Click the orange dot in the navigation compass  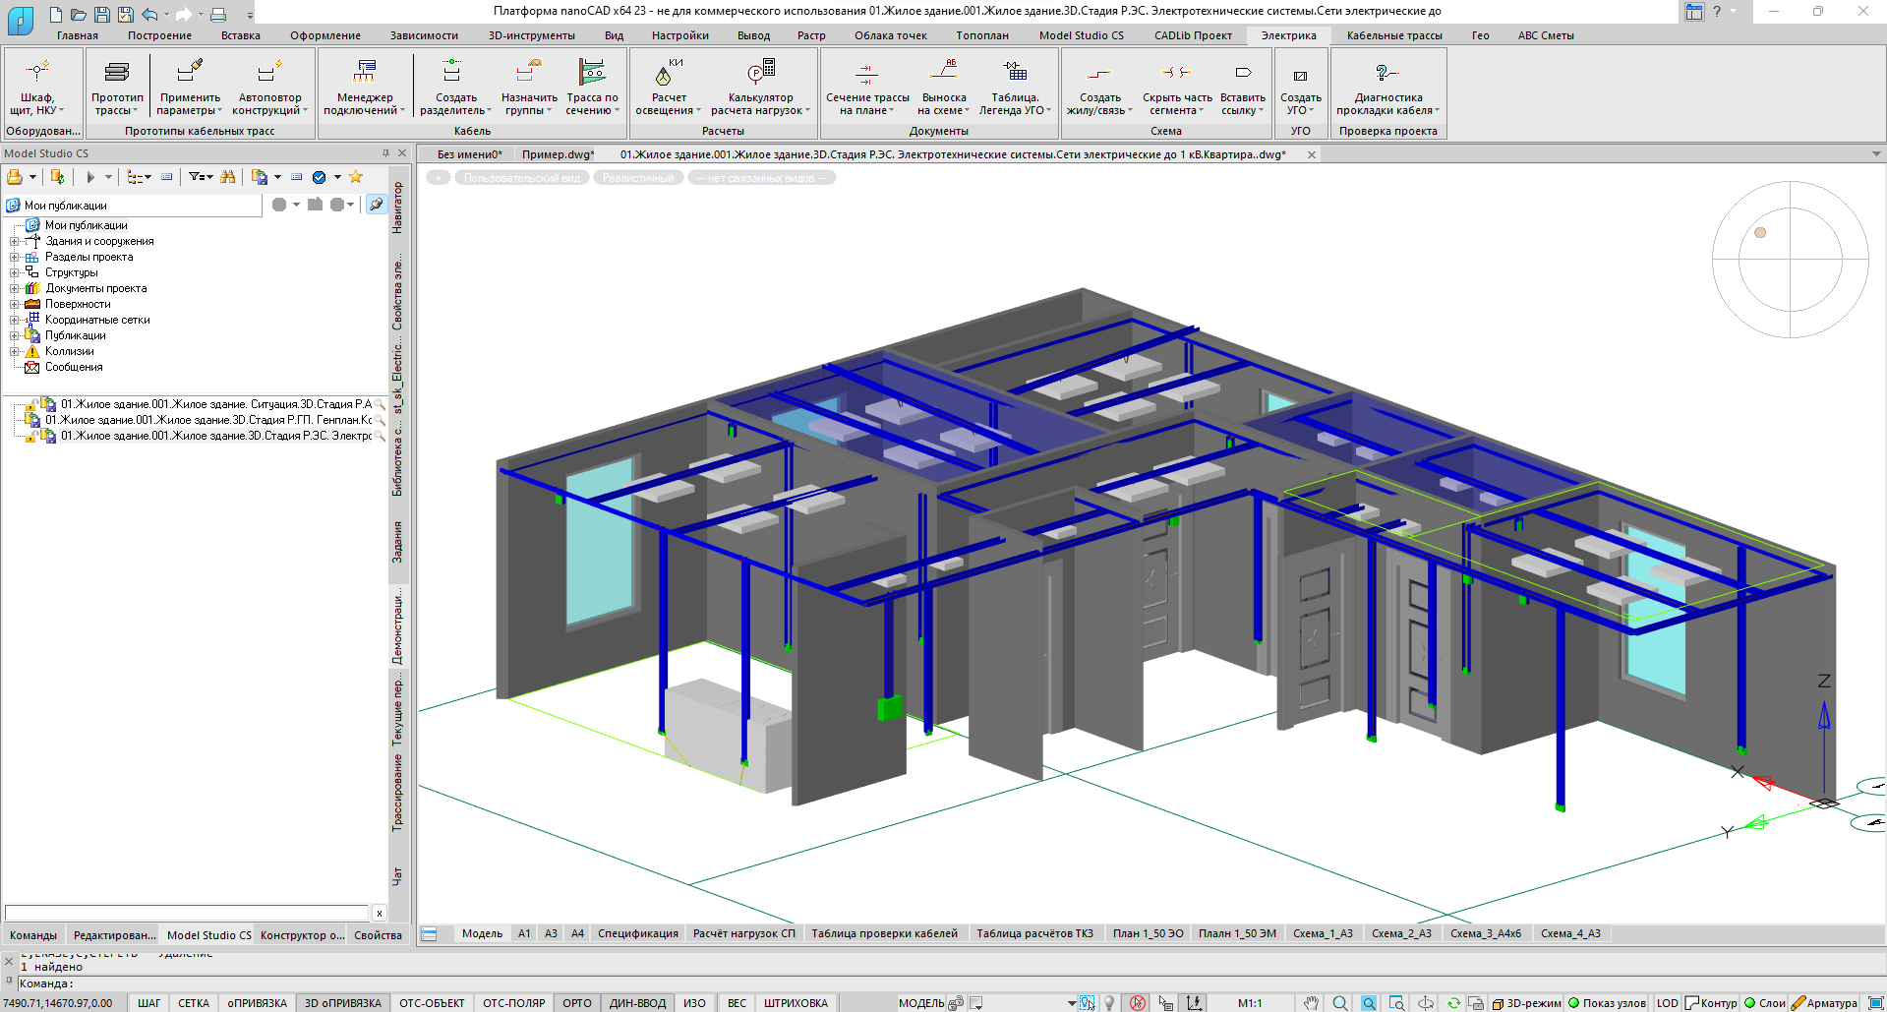coord(1760,233)
